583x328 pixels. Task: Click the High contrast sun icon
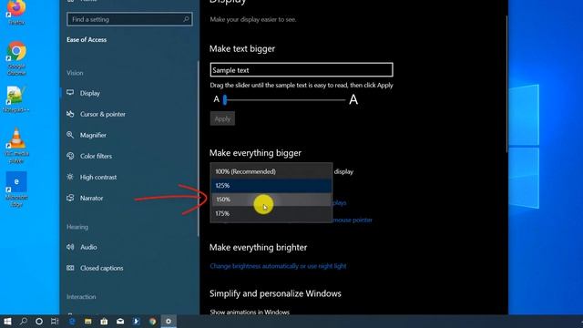click(70, 177)
